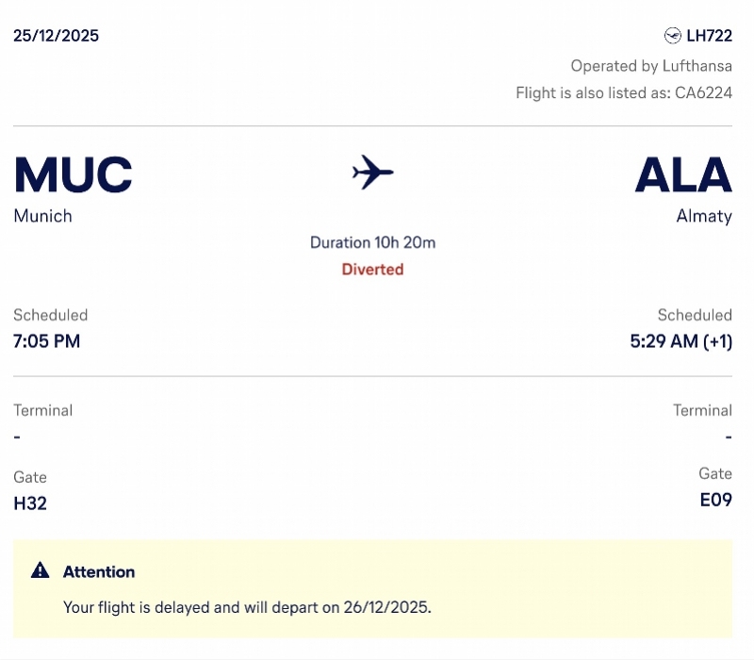Select the LH722 flight number
This screenshot has width=754, height=660.
[709, 36]
